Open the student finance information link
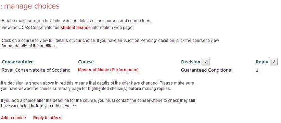The image size is (281, 123). pyautogui.click(x=75, y=28)
